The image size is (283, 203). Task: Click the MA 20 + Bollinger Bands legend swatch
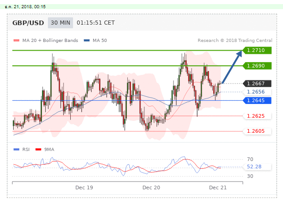point(16,41)
